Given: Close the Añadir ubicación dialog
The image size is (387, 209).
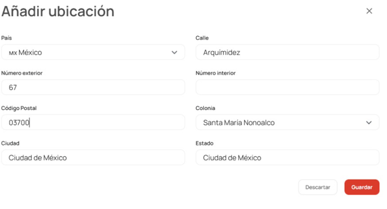Looking at the screenshot, I should pos(369,11).
